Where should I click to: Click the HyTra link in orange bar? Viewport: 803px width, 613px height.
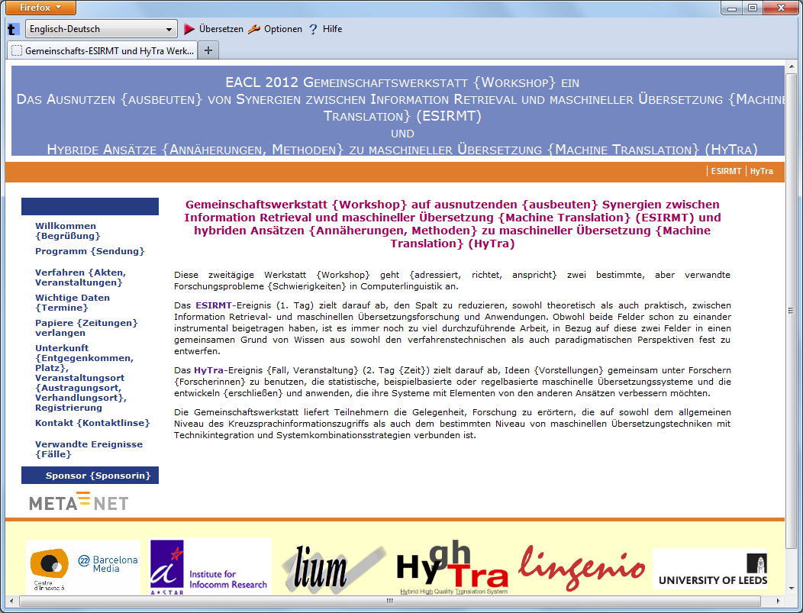pos(761,172)
